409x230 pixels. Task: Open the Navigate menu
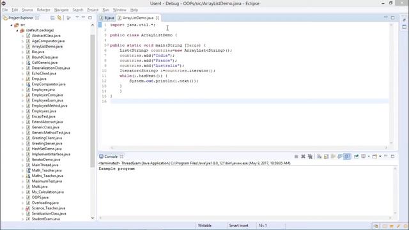(x=61, y=10)
